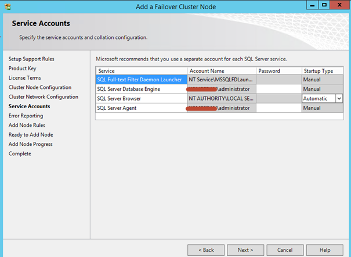
Task: Maximize the setup wizard window
Action: [323, 5]
